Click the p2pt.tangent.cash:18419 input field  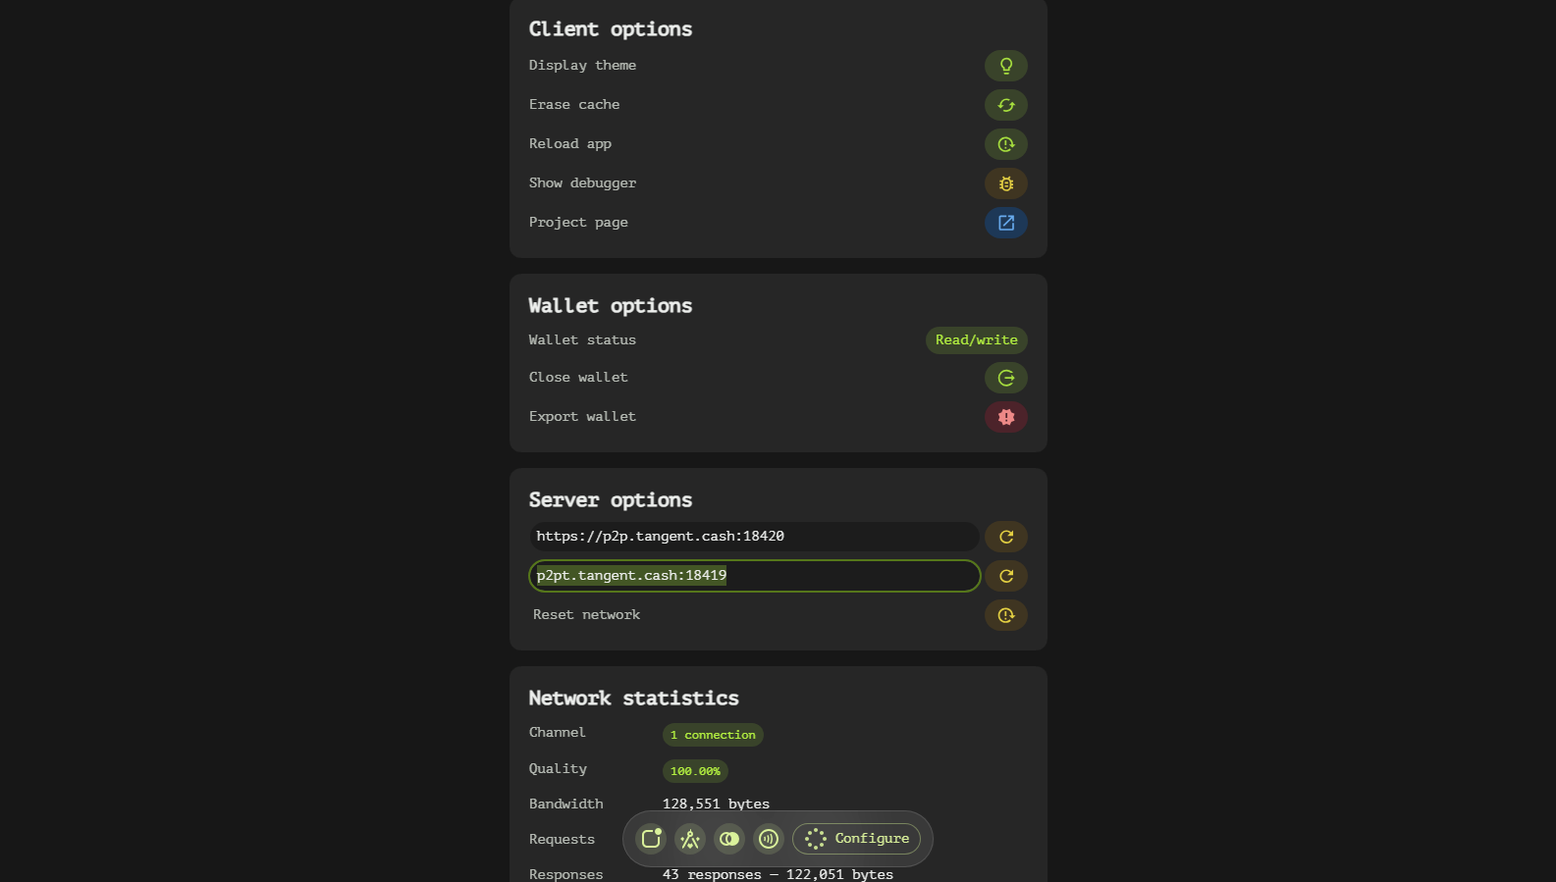coord(753,576)
